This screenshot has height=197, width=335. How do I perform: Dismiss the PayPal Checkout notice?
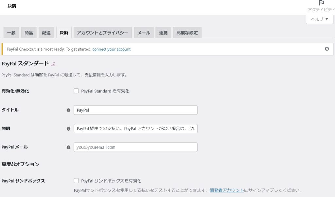point(326,49)
